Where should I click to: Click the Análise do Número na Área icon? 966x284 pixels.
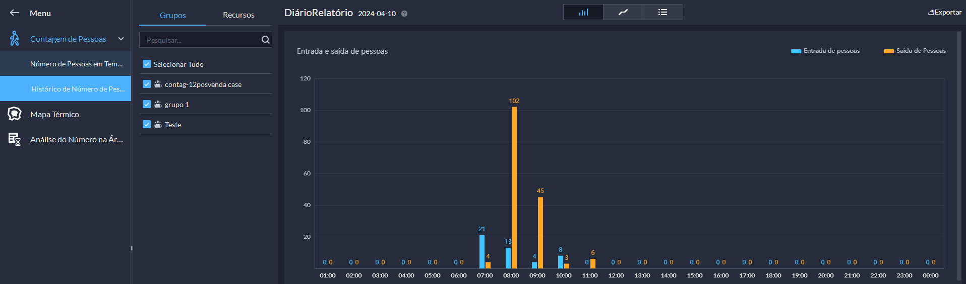pyautogui.click(x=15, y=139)
